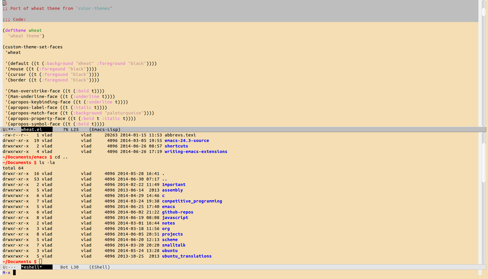This screenshot has width=488, height=279.
Task: Click the top window scrollbar thumb
Action: (484, 12)
